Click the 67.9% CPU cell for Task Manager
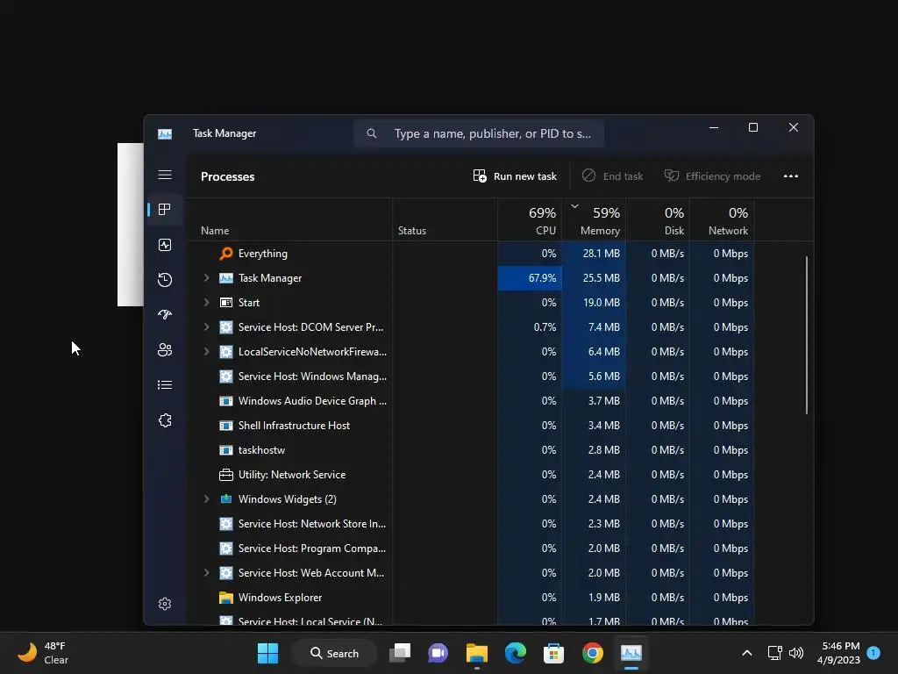 click(530, 278)
